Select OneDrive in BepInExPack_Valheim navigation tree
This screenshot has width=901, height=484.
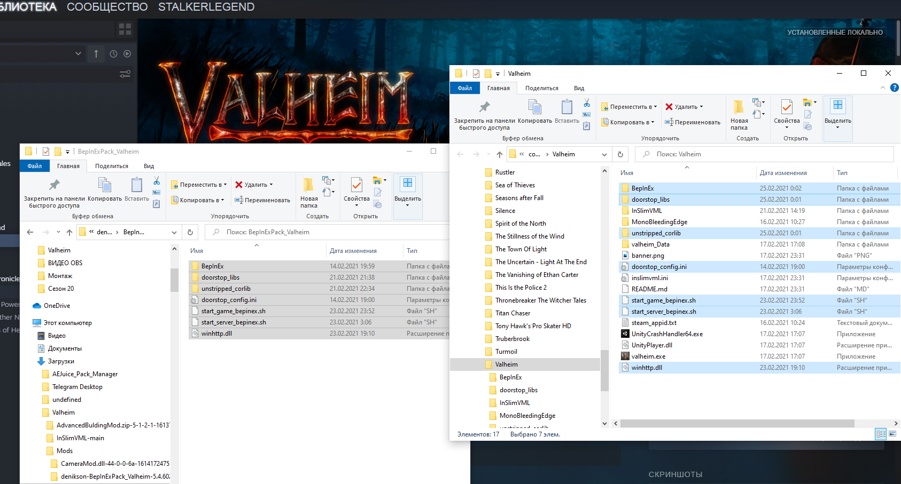pyautogui.click(x=57, y=306)
